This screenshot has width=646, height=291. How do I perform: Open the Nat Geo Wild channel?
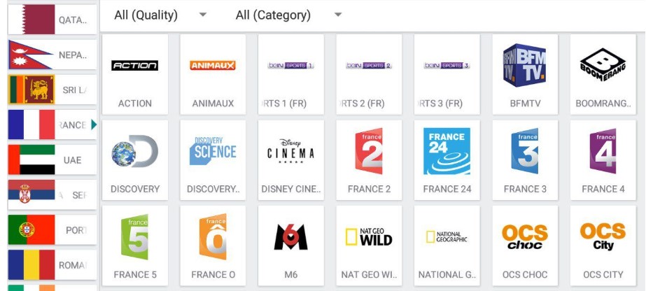(369, 246)
